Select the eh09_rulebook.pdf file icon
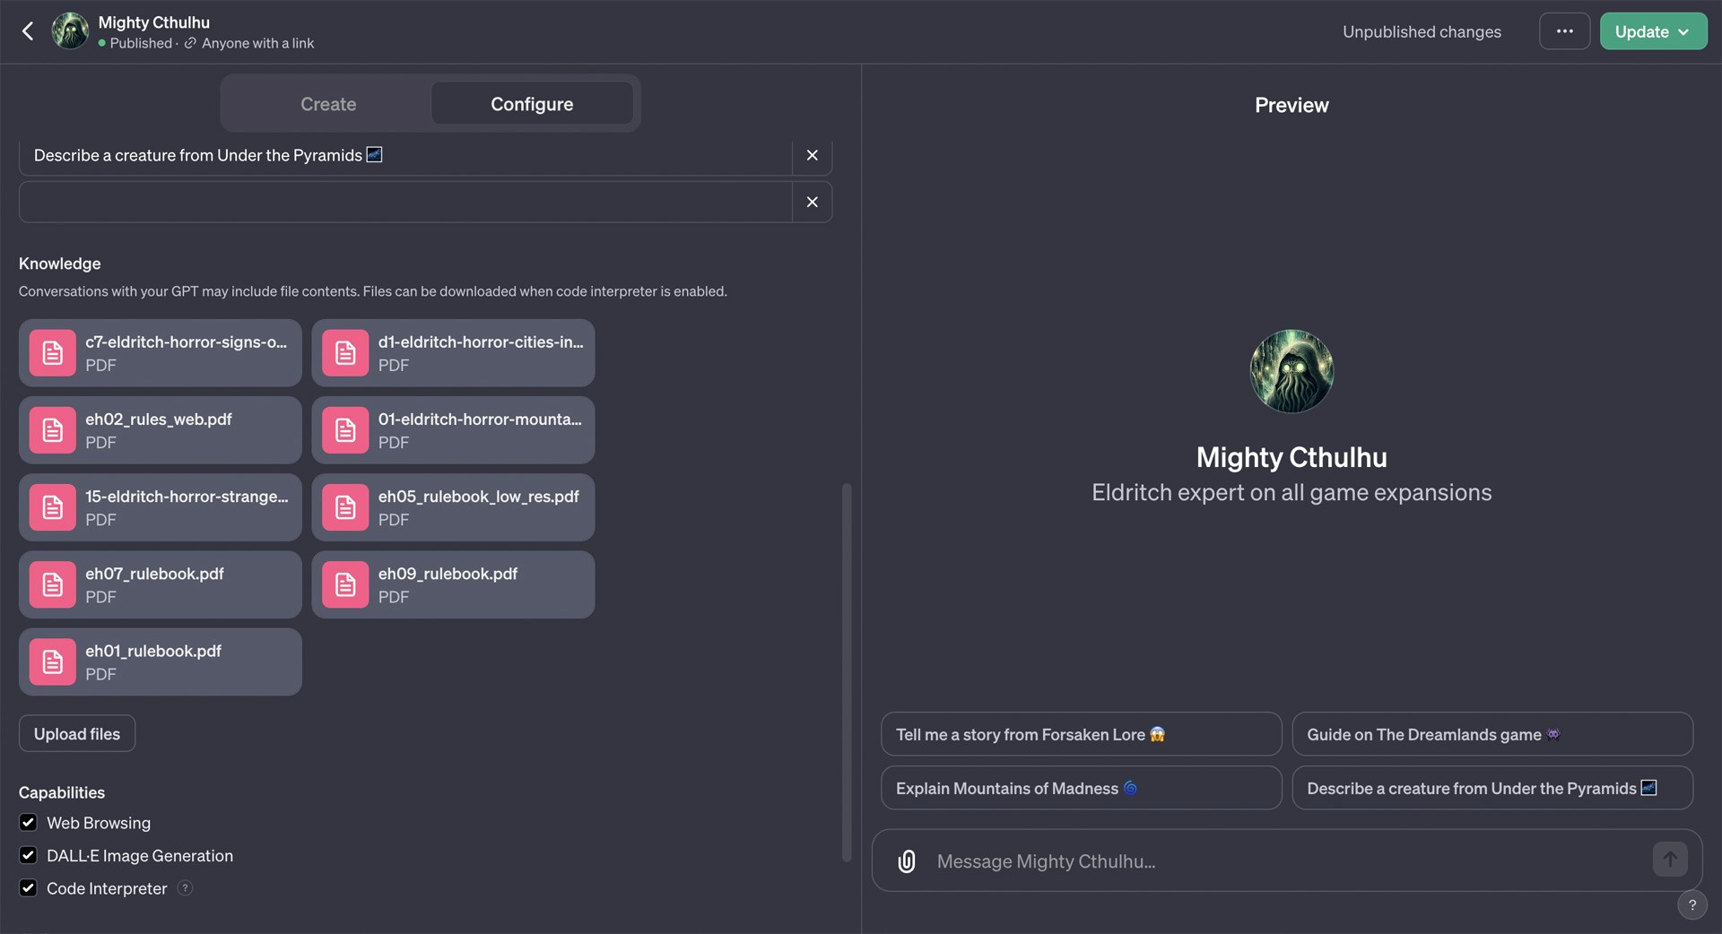This screenshot has width=1722, height=934. click(x=345, y=584)
